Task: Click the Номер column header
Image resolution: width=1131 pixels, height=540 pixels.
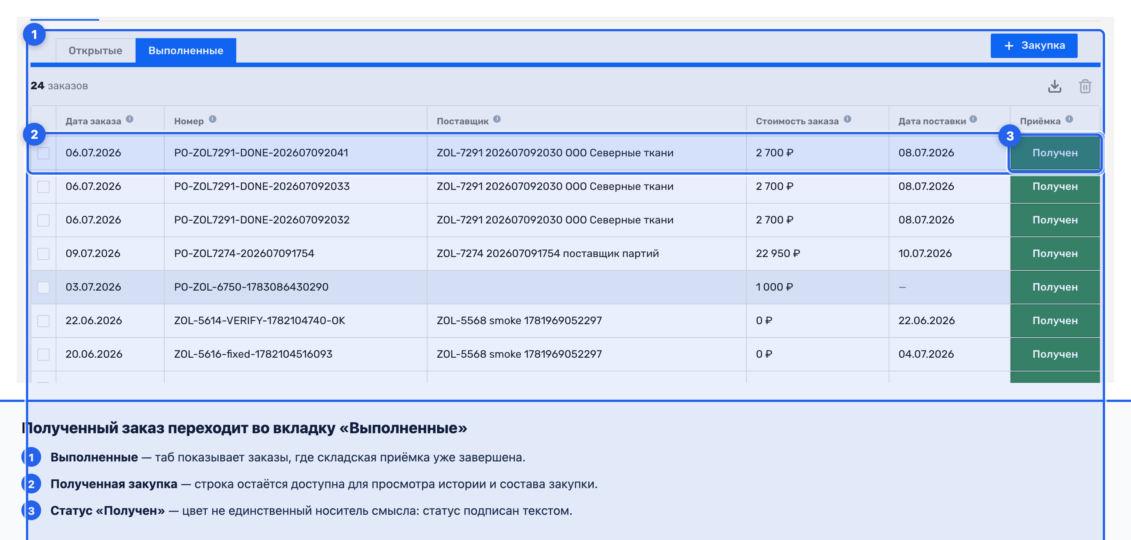Action: click(189, 121)
